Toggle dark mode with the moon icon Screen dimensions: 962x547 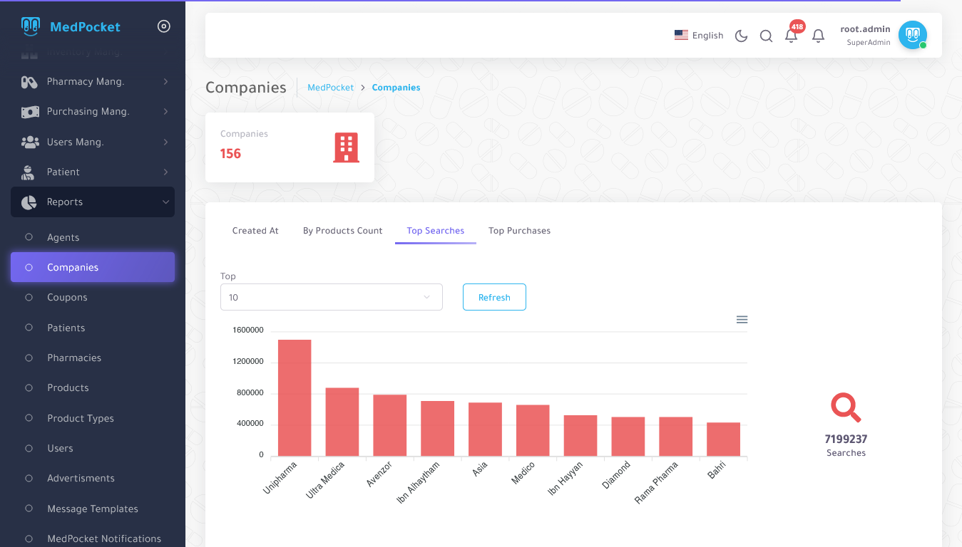pos(741,36)
